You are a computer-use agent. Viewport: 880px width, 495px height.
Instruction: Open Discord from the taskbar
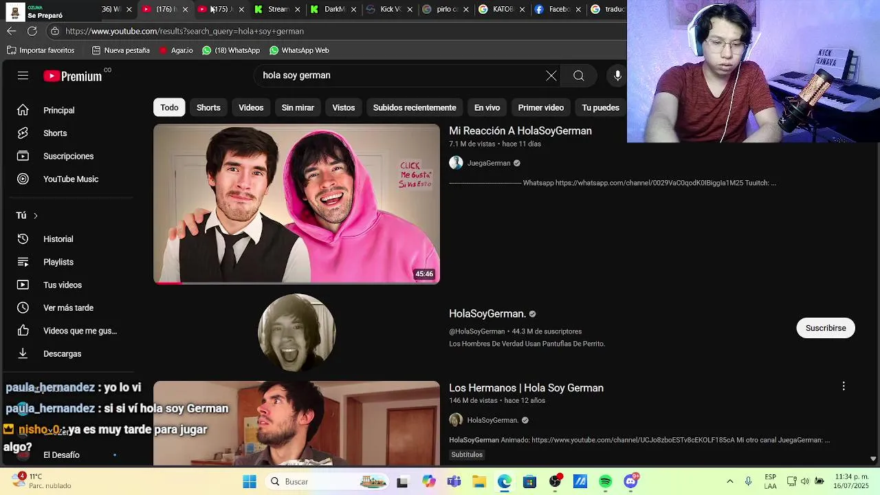630,481
